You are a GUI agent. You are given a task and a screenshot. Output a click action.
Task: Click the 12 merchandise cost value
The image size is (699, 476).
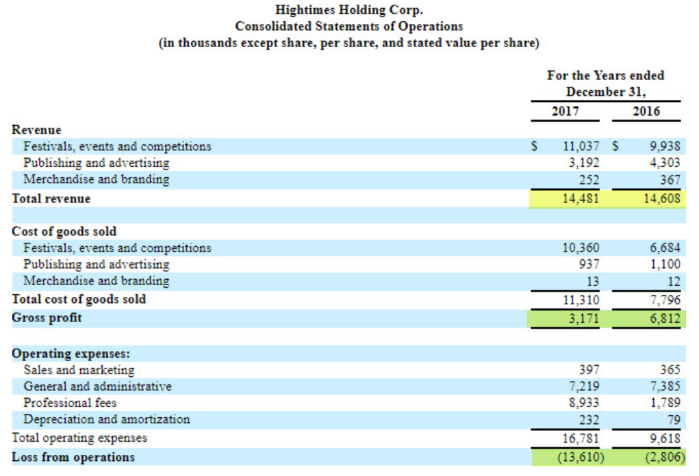tap(674, 281)
